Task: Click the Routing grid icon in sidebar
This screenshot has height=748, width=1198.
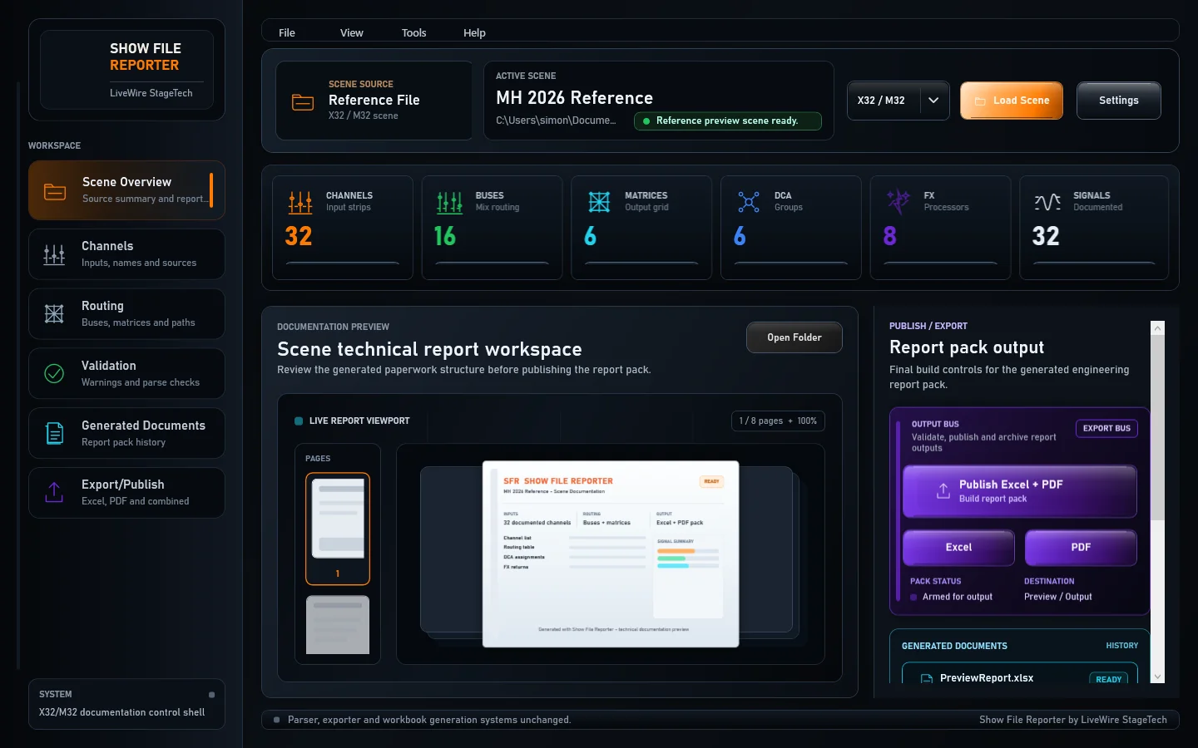Action: tap(54, 313)
